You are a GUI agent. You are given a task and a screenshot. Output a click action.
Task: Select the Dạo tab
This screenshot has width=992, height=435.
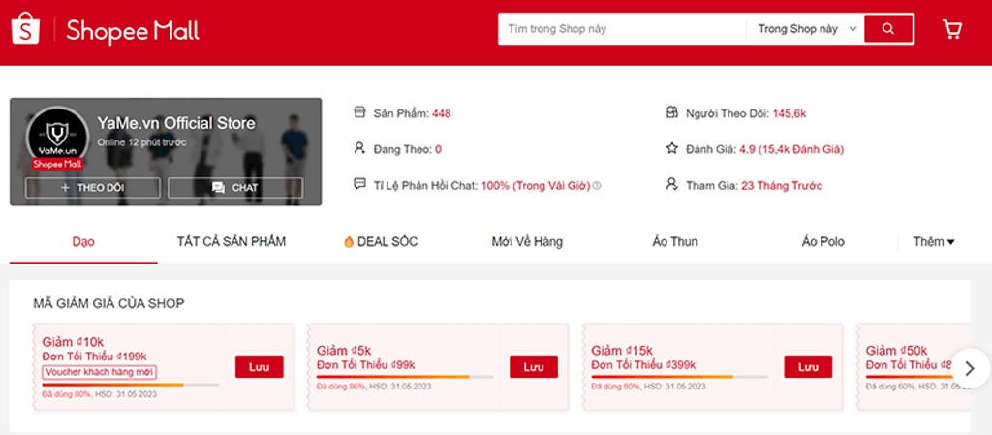(83, 241)
